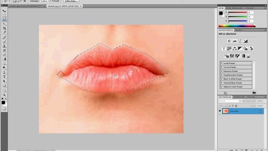Add a Hue/Saturation adjustment
Viewport: 268px width, 151px height.
pos(229,49)
